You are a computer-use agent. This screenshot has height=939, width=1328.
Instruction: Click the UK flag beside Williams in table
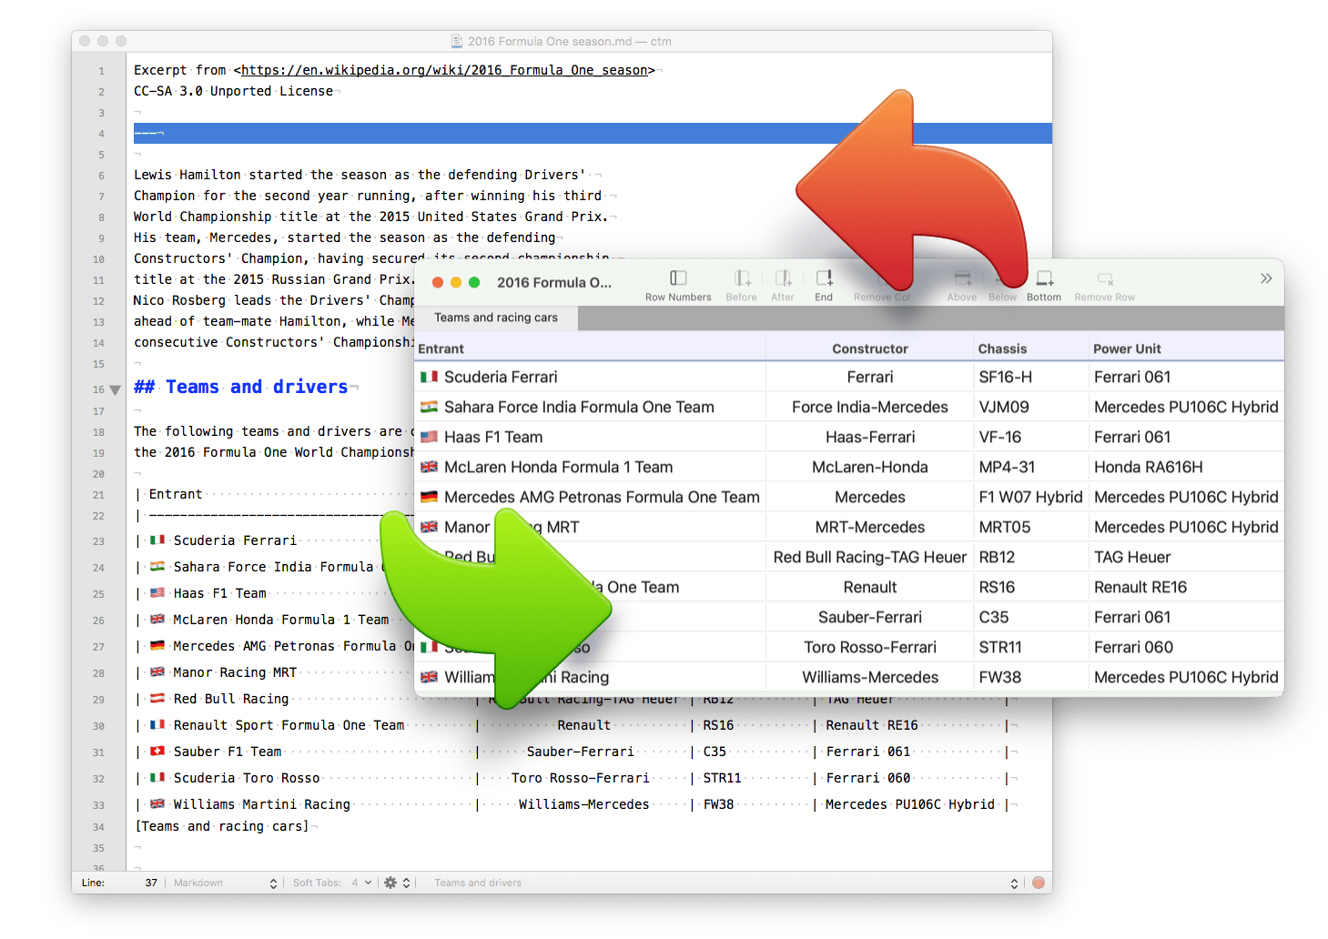430,677
